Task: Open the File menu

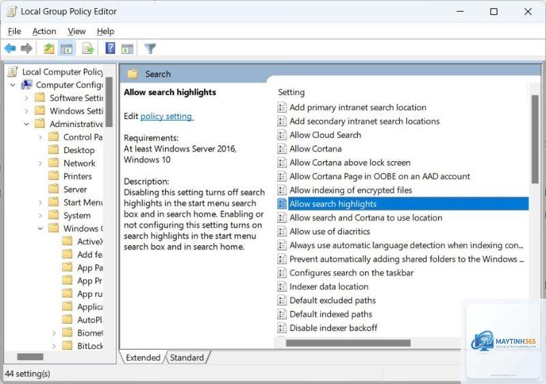Action: (14, 31)
